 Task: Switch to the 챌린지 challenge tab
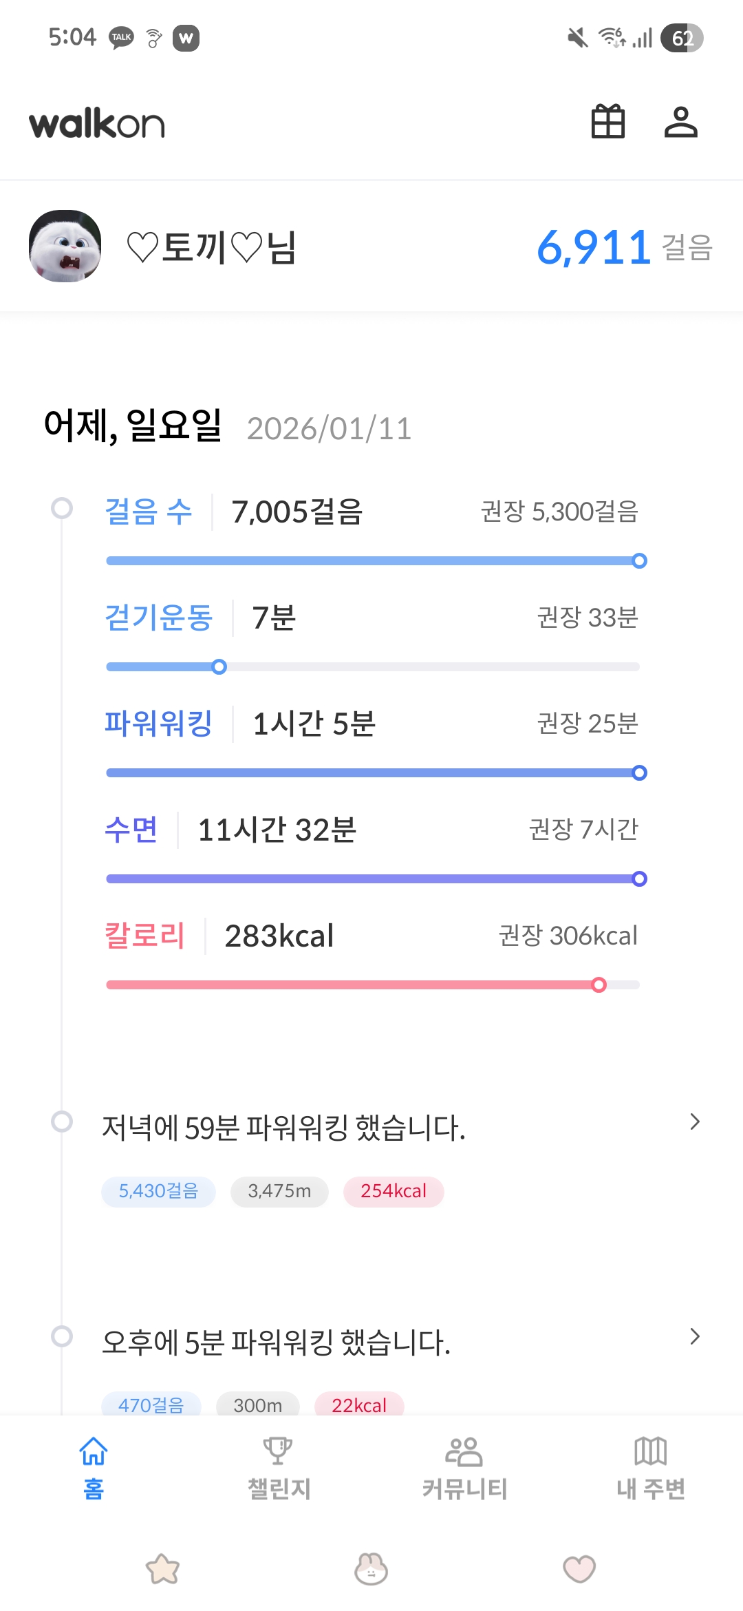tap(279, 1468)
